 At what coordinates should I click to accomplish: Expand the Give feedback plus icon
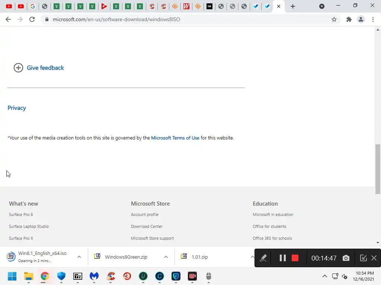18,68
